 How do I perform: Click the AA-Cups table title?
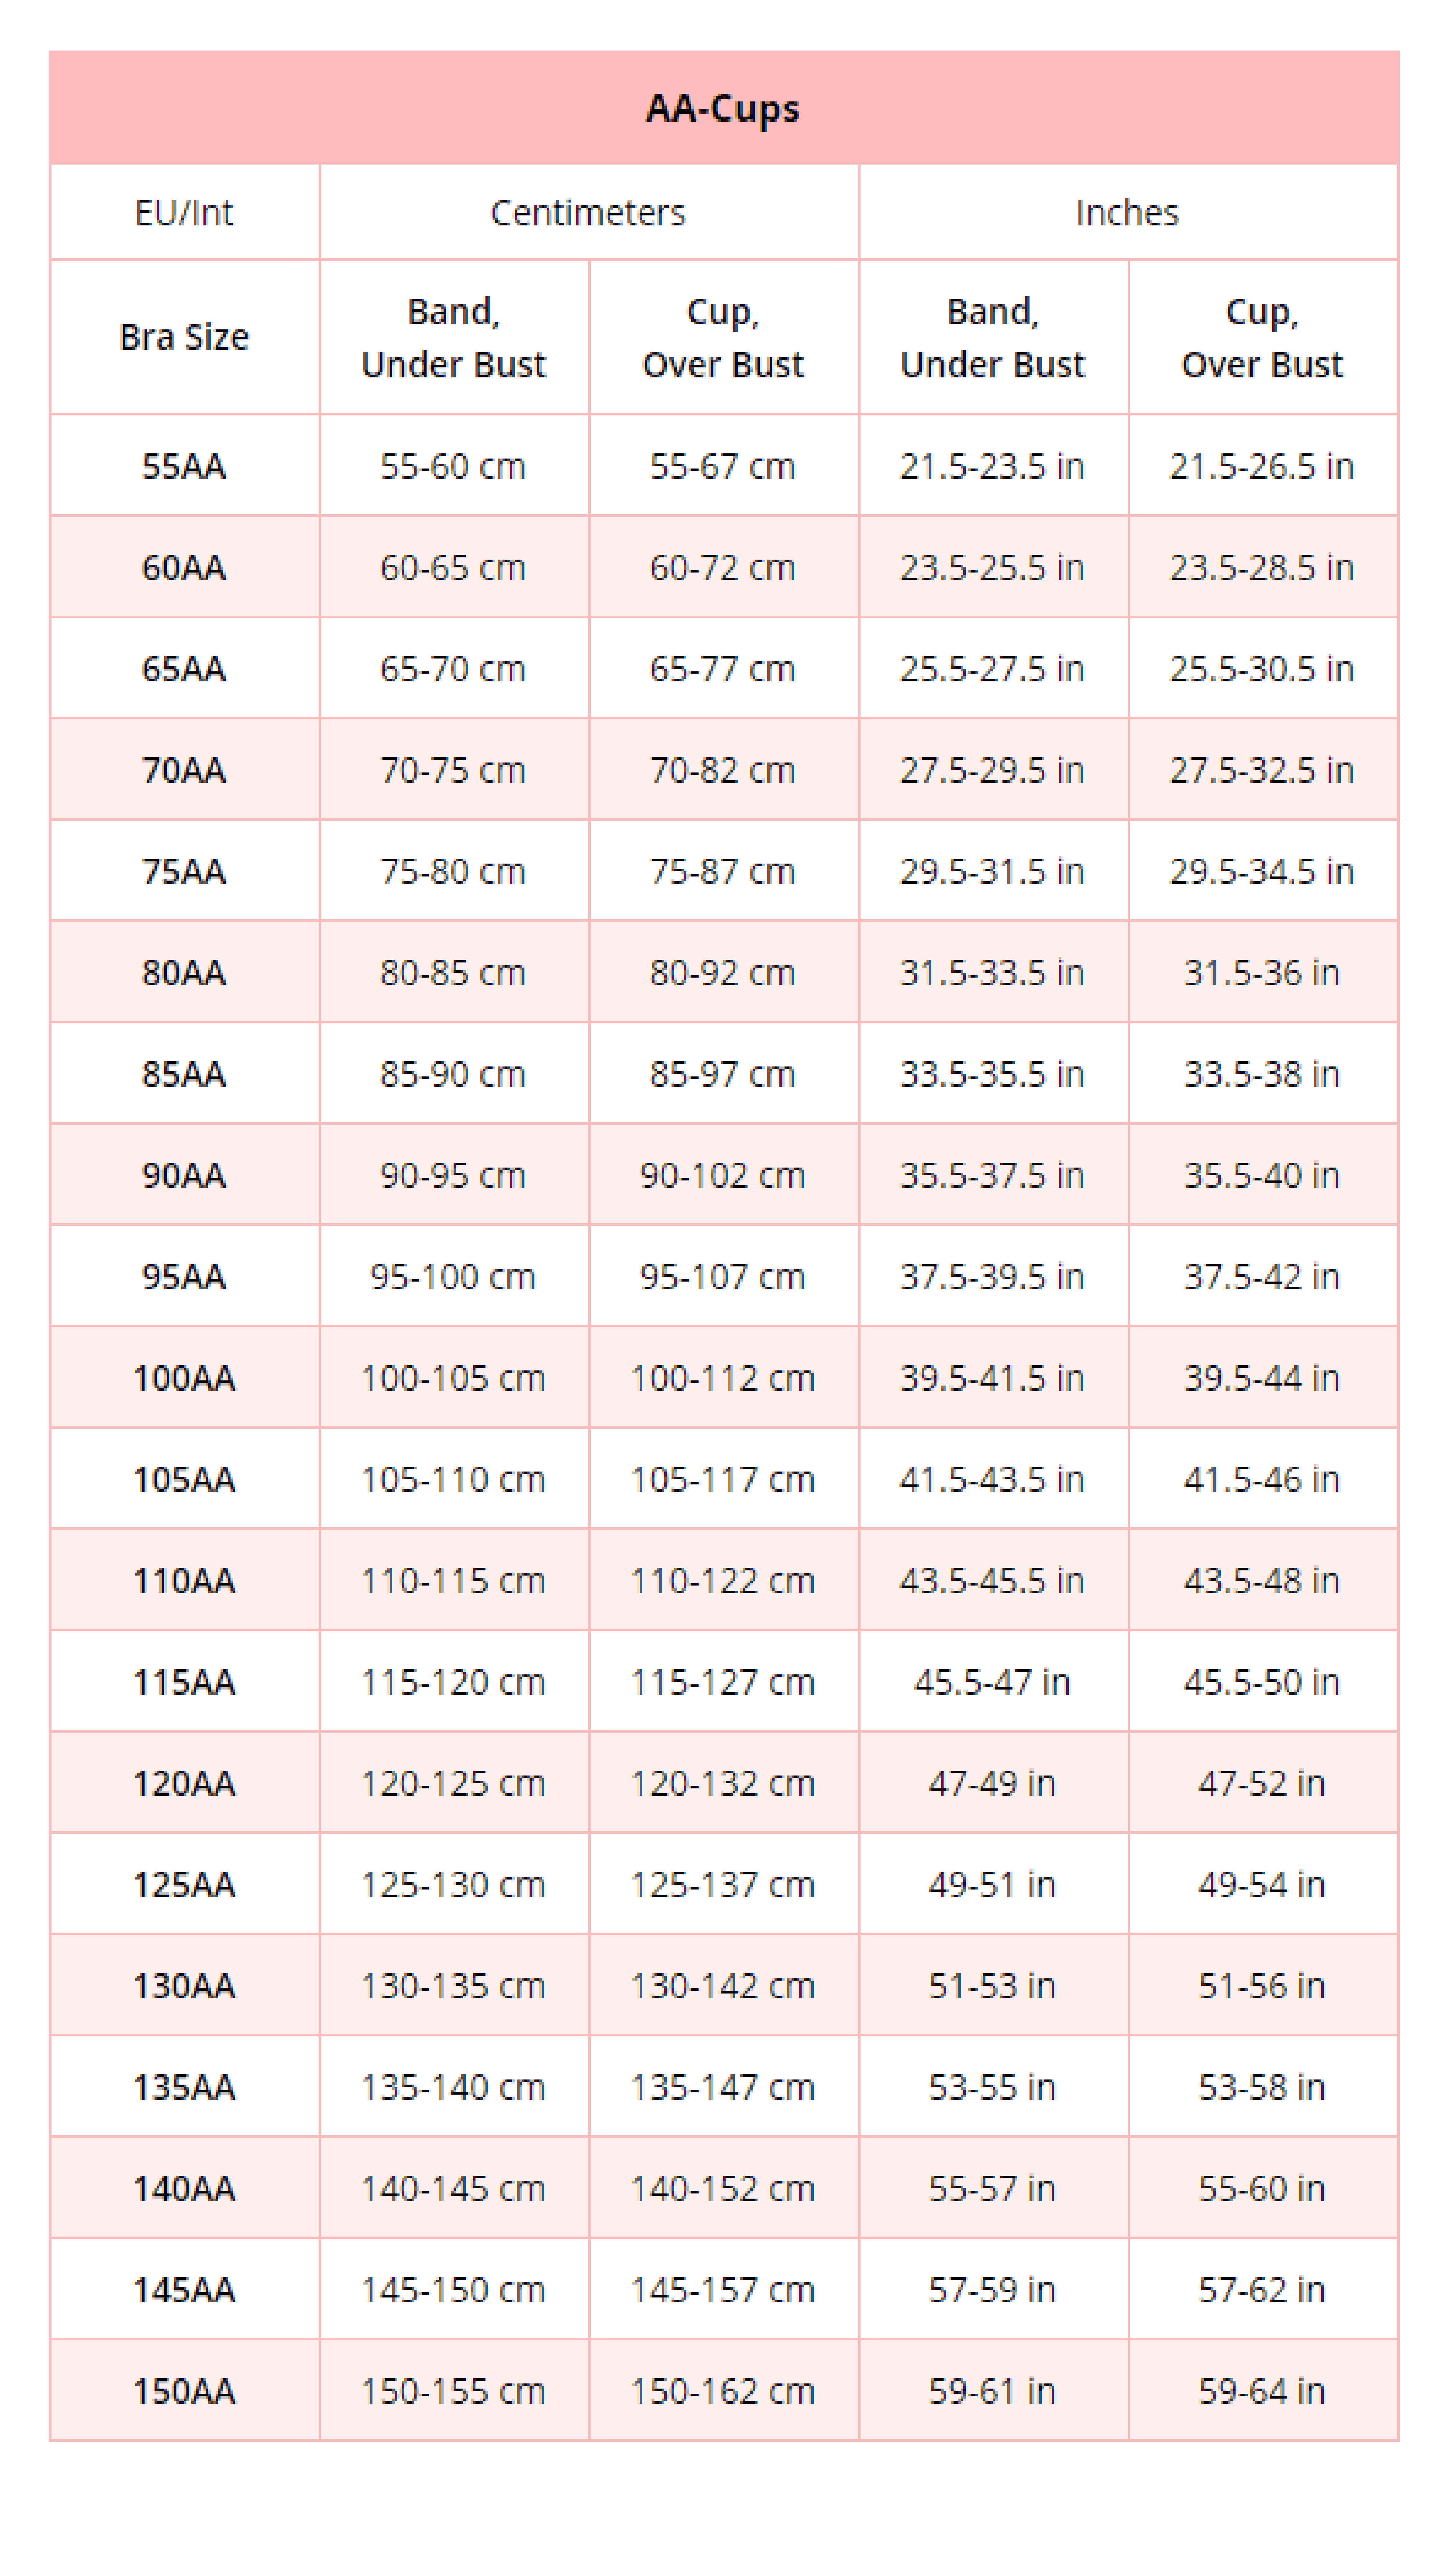pos(723,108)
